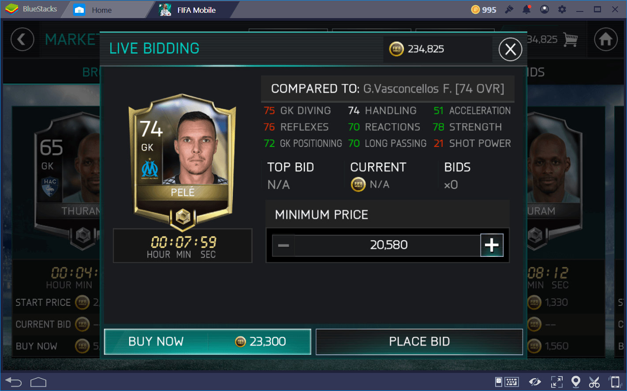This screenshot has width=627, height=391.
Task: Open the set location pin tool
Action: tap(575, 382)
